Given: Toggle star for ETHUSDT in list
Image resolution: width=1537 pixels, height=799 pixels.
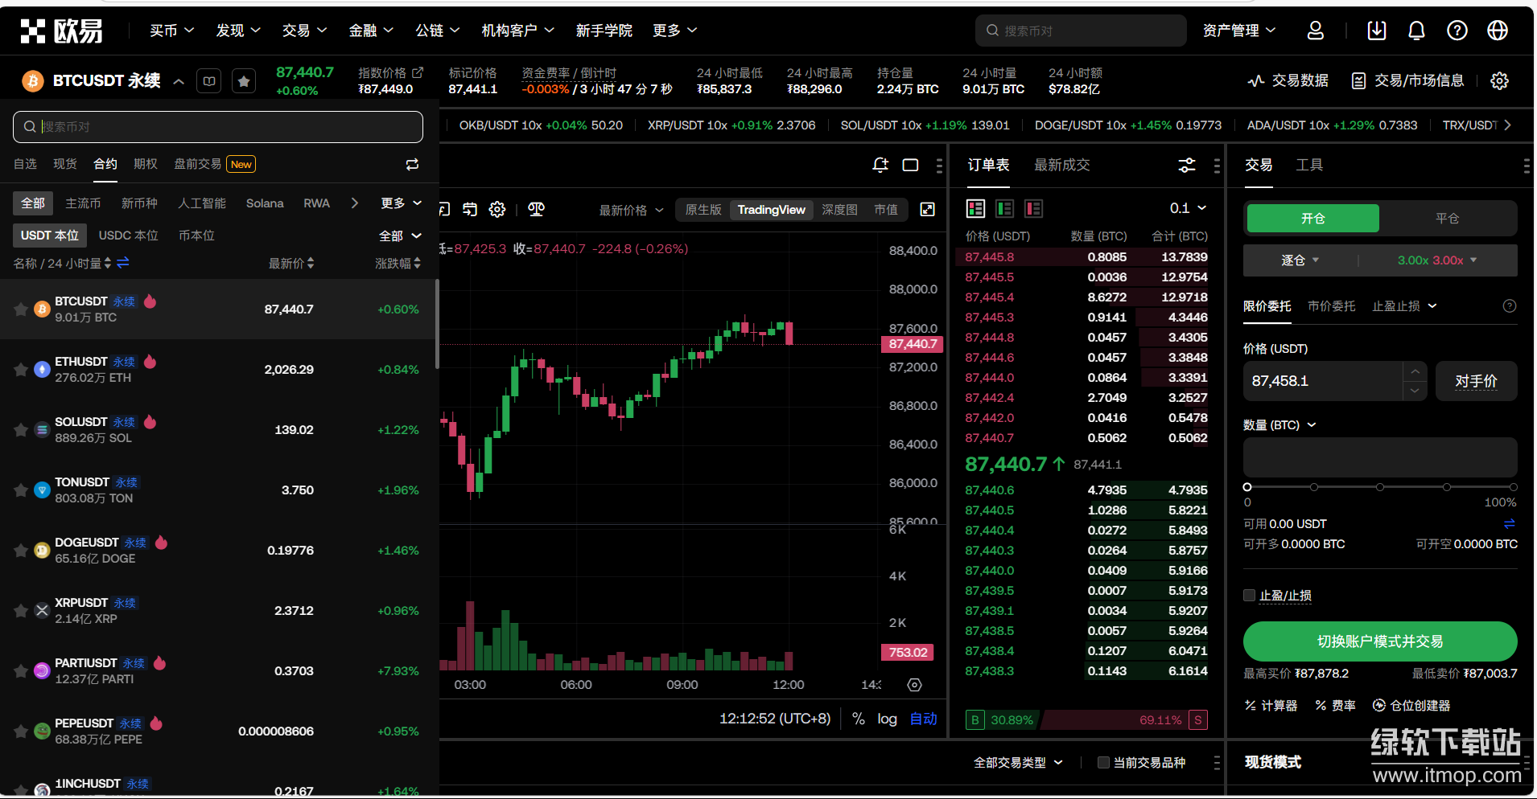Looking at the screenshot, I should [x=21, y=370].
